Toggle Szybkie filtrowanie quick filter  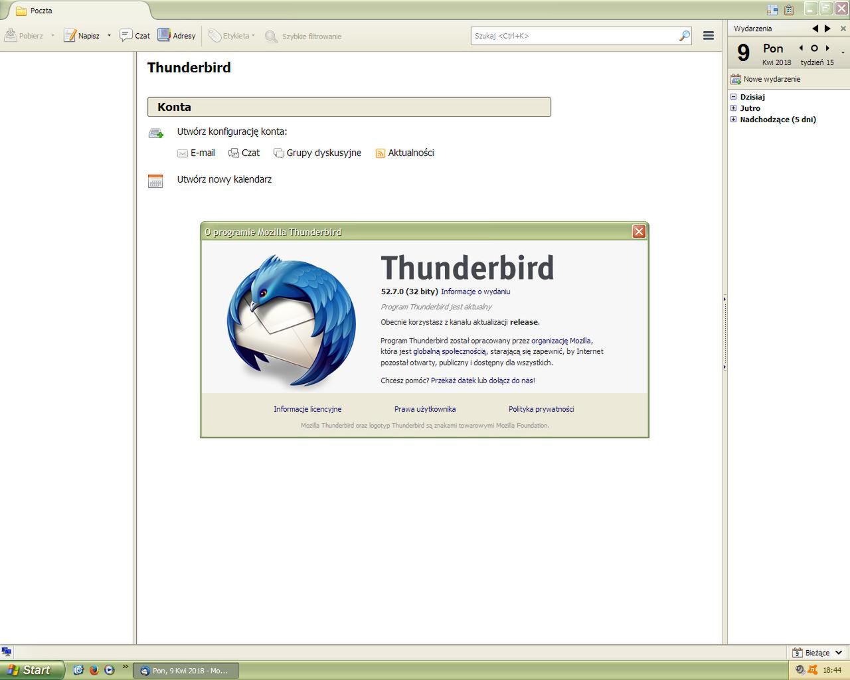(x=303, y=37)
